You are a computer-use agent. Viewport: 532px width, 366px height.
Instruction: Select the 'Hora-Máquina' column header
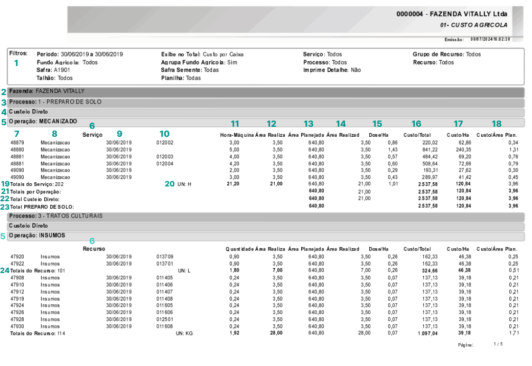coord(237,135)
